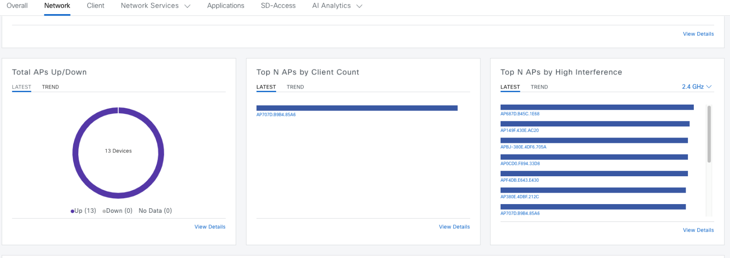Open the Applications tab
Viewport: 730px width, 258px height.
coord(225,6)
